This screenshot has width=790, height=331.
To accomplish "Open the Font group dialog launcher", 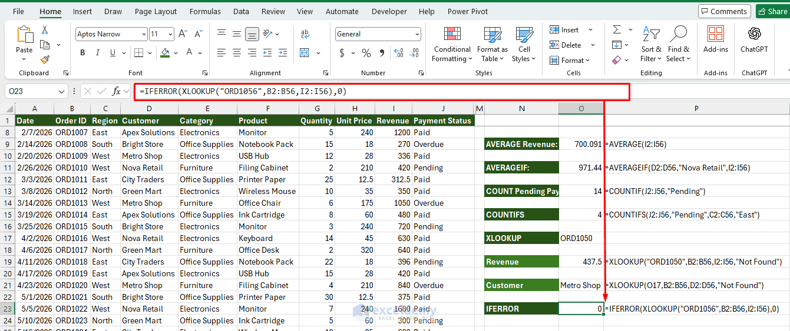I will 205,73.
